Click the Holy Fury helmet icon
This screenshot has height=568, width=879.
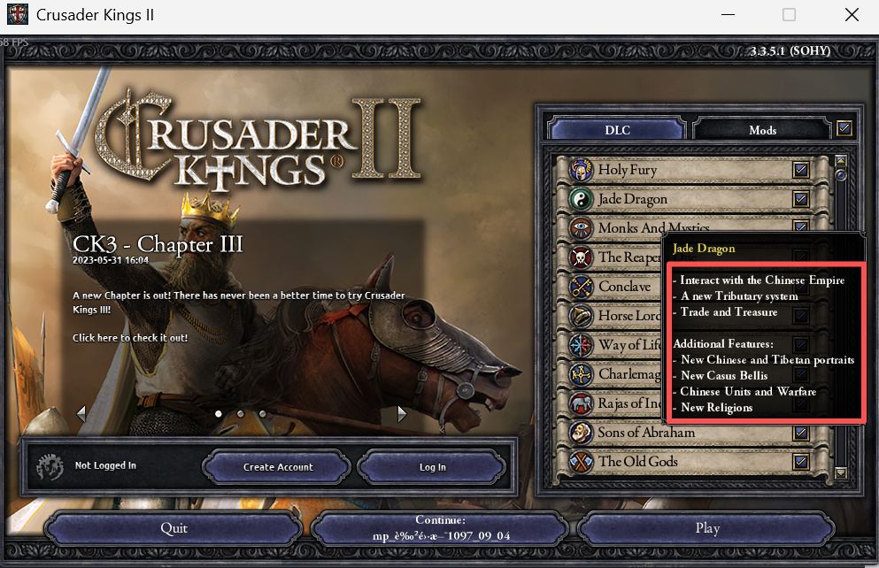pos(582,170)
